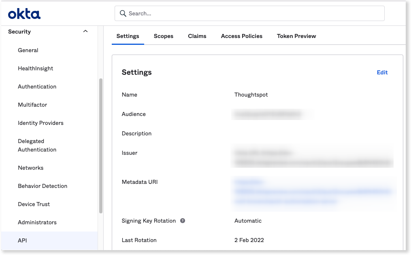Click inside the Search field
Image resolution: width=411 pixels, height=257 pixels.
tap(249, 13)
